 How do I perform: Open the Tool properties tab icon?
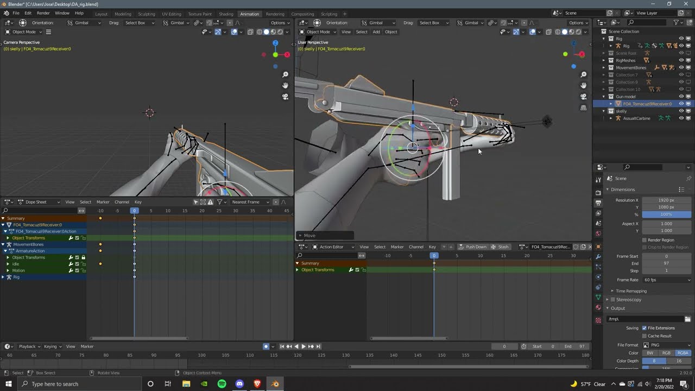[x=598, y=180]
